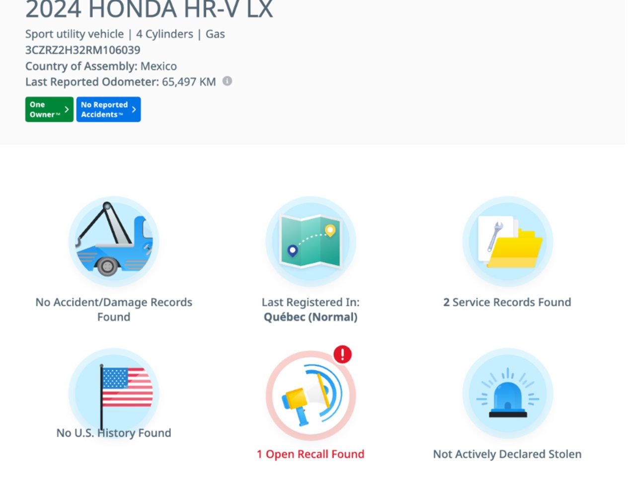Click '2 Service Records Found' text
This screenshot has height=477, width=636.
pos(507,302)
